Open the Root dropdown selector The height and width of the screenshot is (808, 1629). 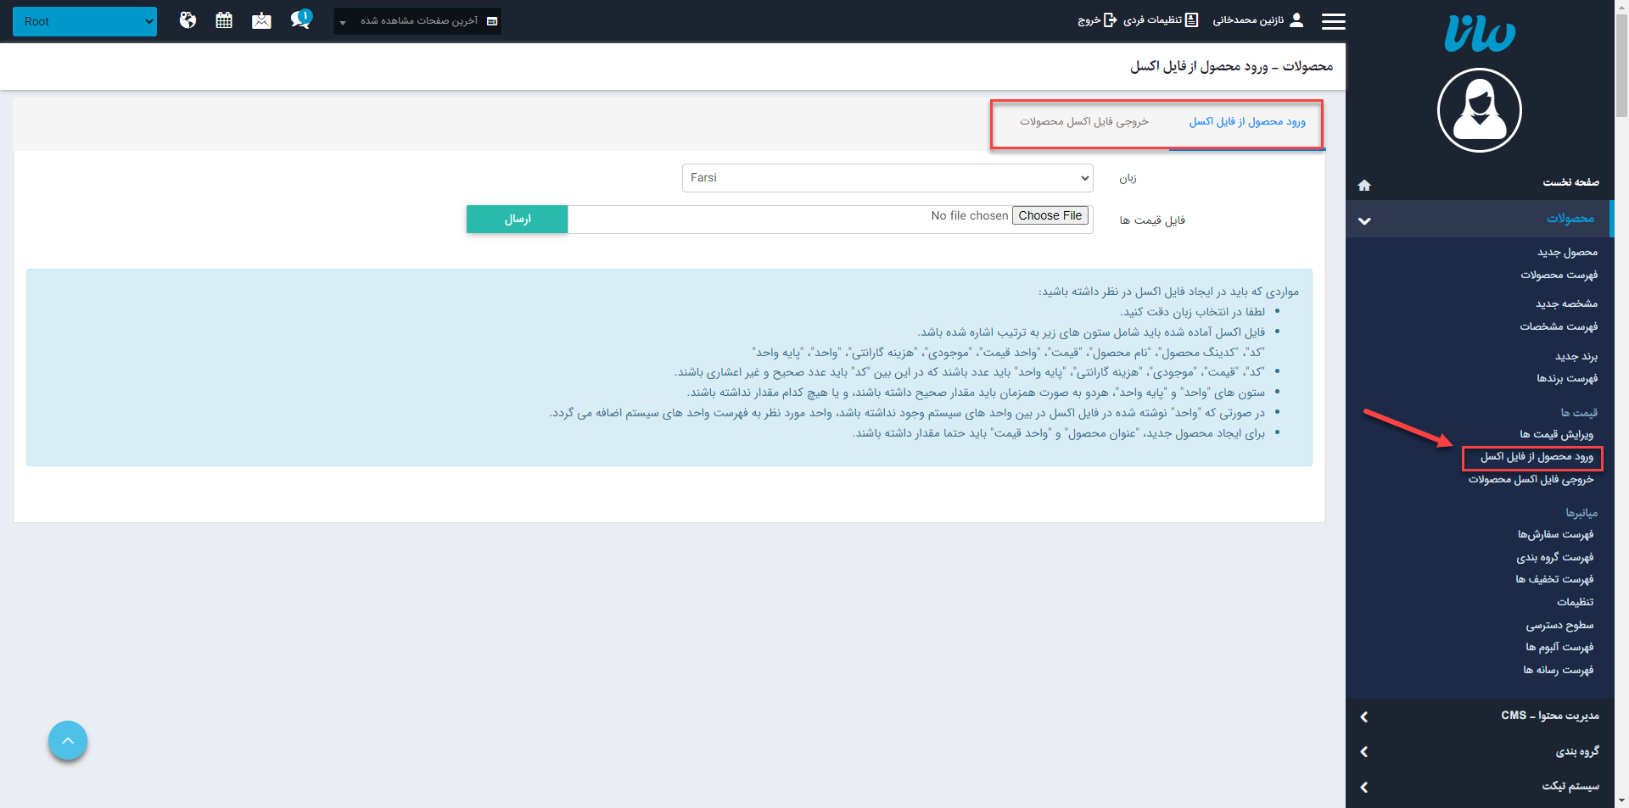coord(84,20)
